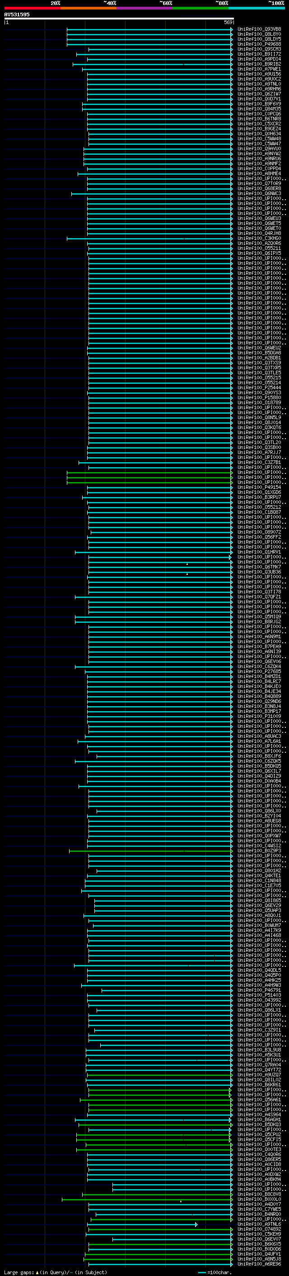Open hit UniRef100_Q8LDY5
289x1276 pixels.
(259, 39)
